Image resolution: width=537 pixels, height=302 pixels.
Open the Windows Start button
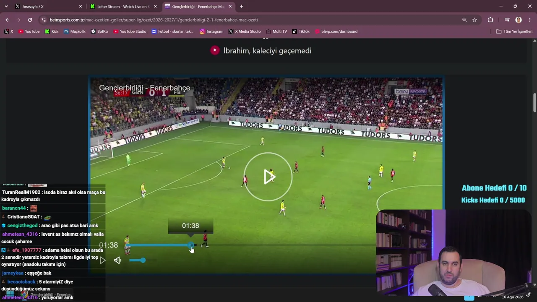(x=10, y=294)
